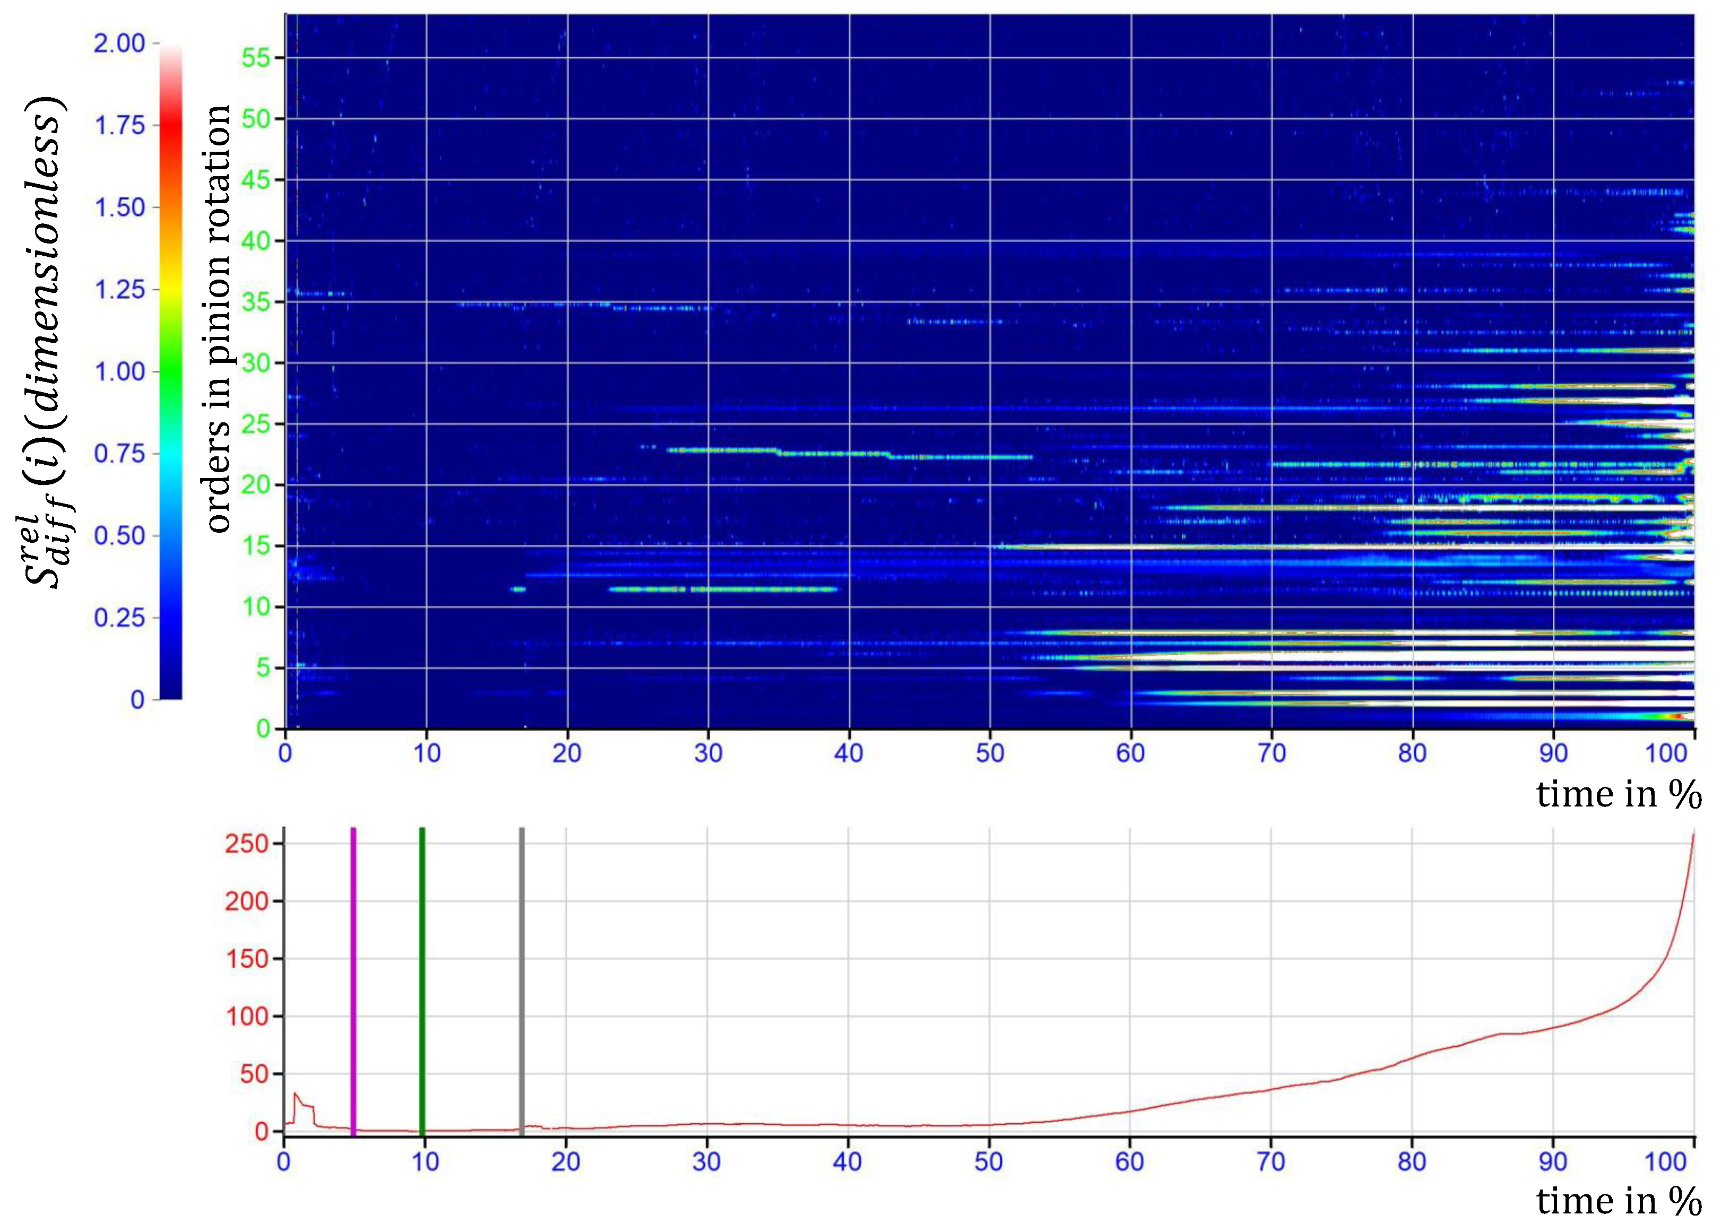Click the 'time in %' label under line chart
Image resolution: width=1721 pixels, height=1232 pixels.
1619,1201
